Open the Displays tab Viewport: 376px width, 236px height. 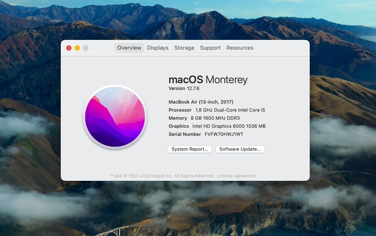[158, 48]
